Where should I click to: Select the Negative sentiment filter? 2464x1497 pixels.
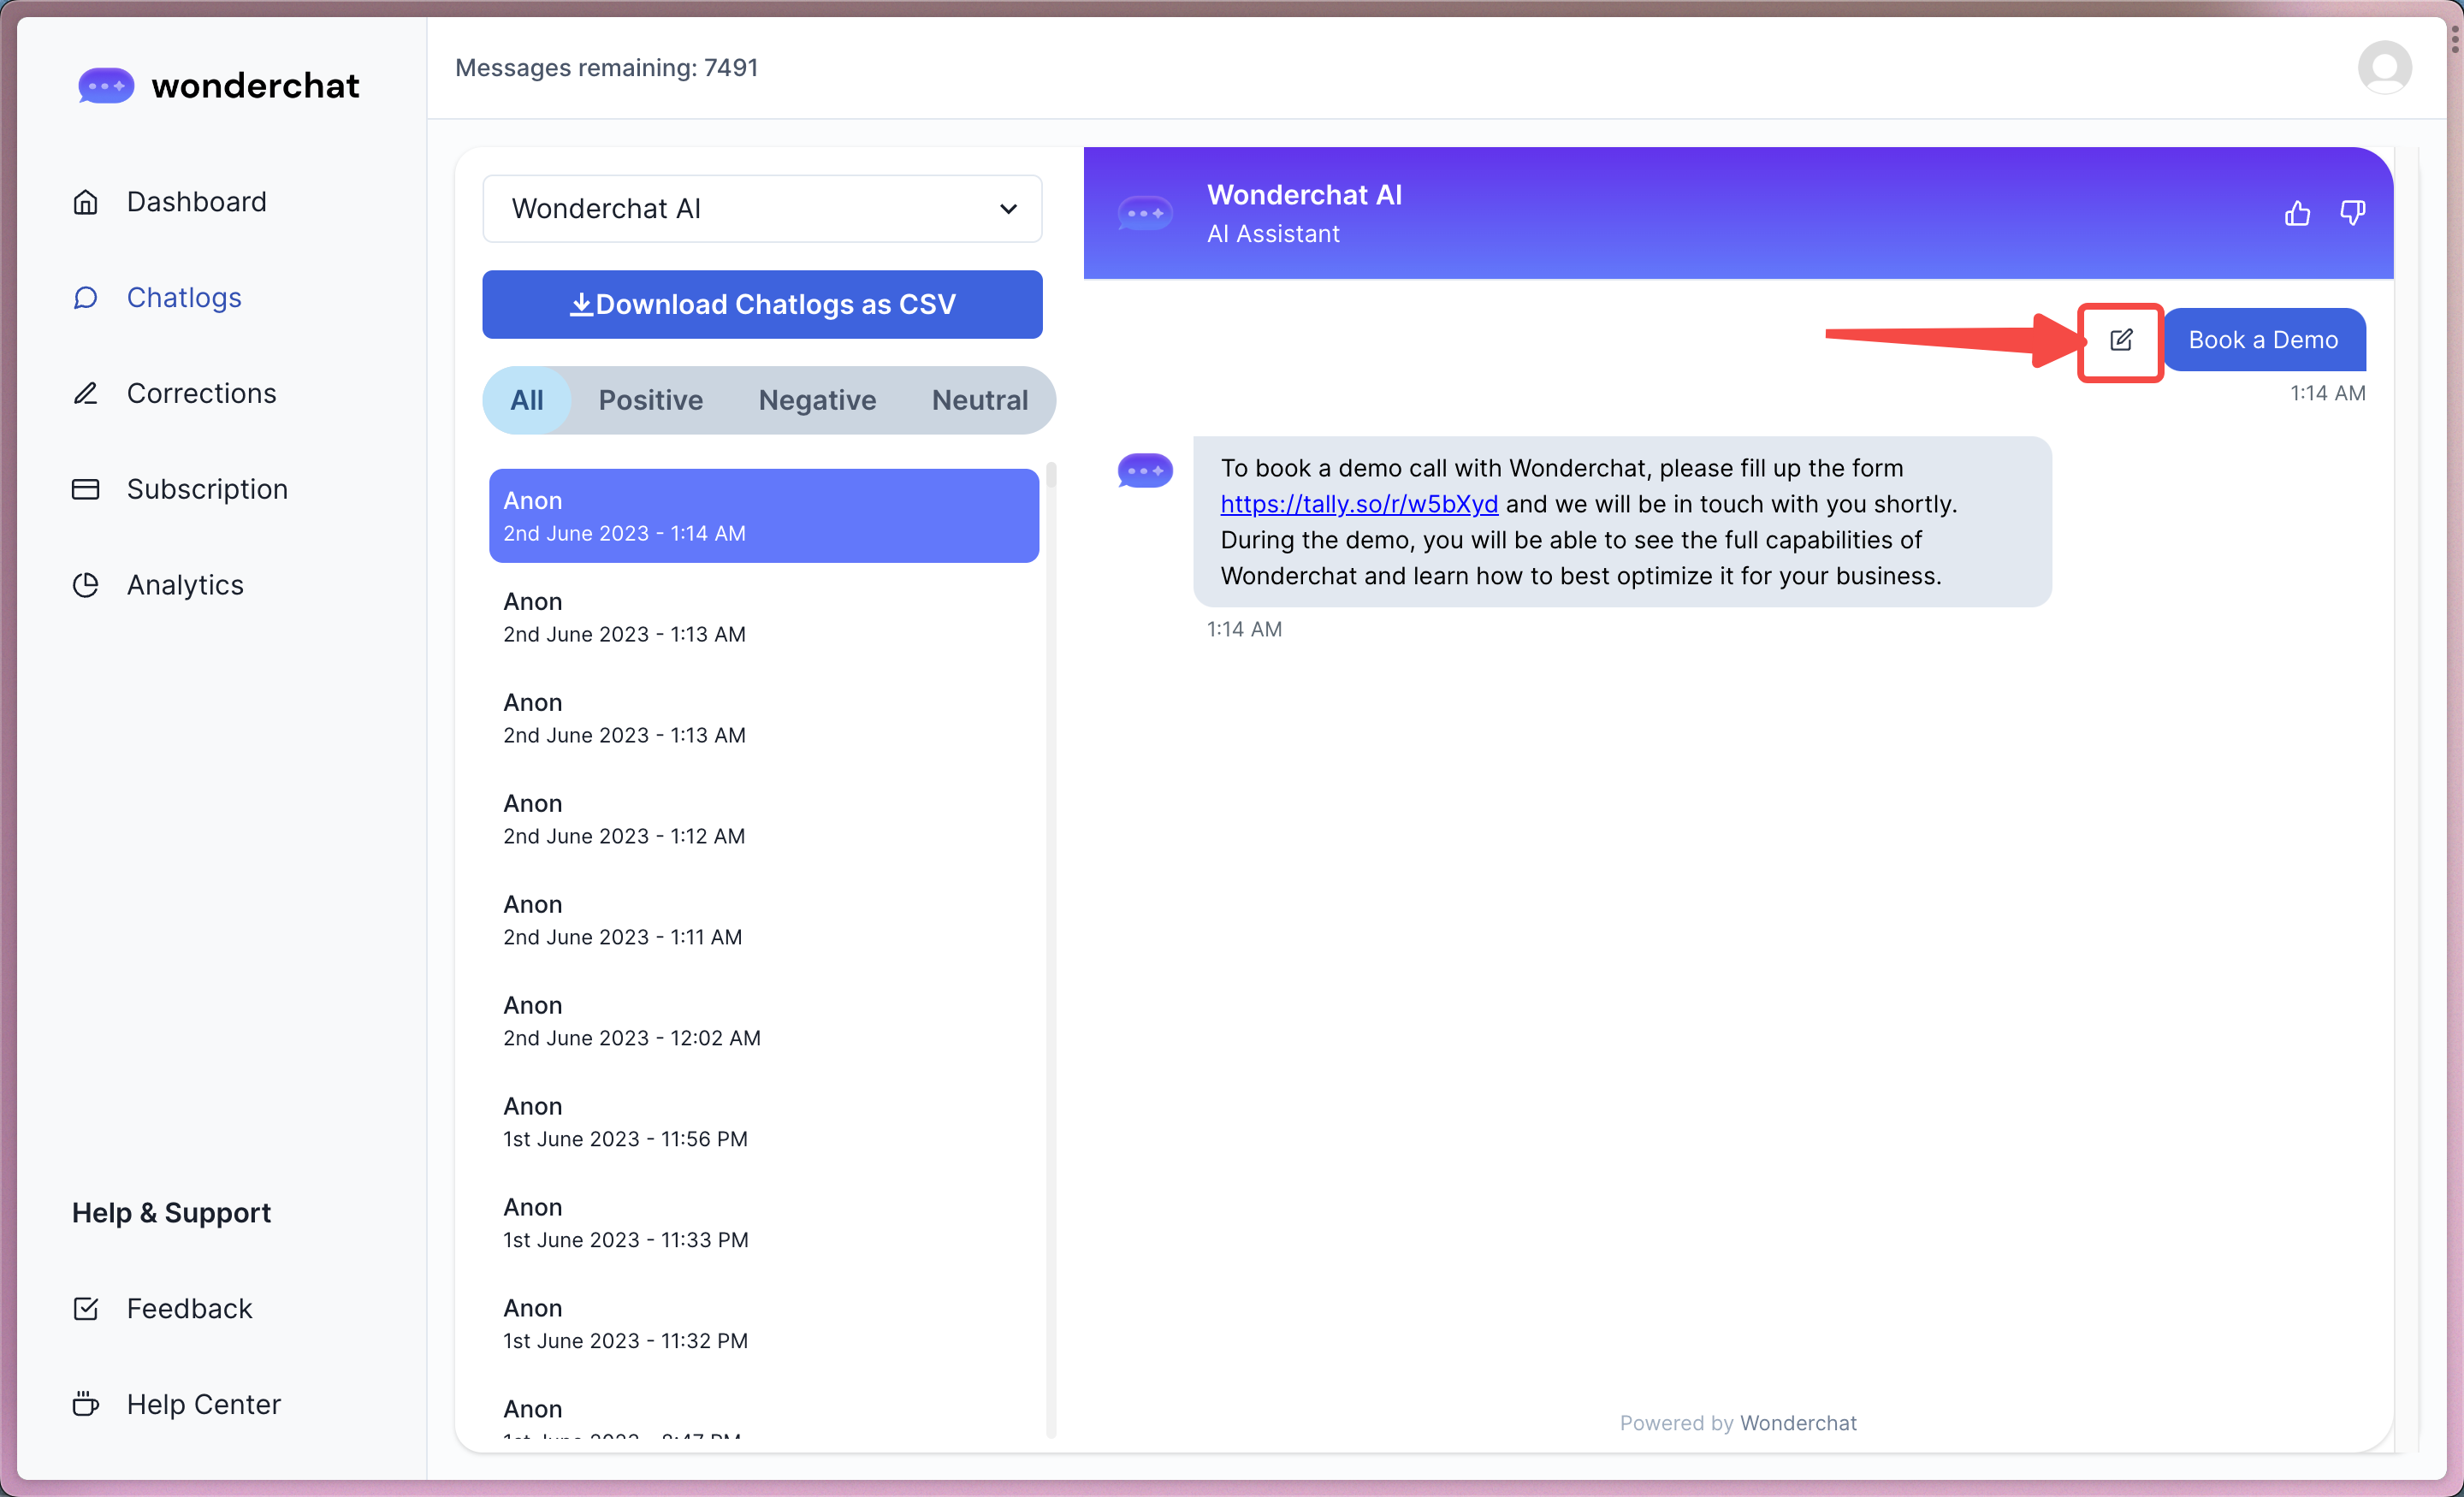[x=817, y=400]
